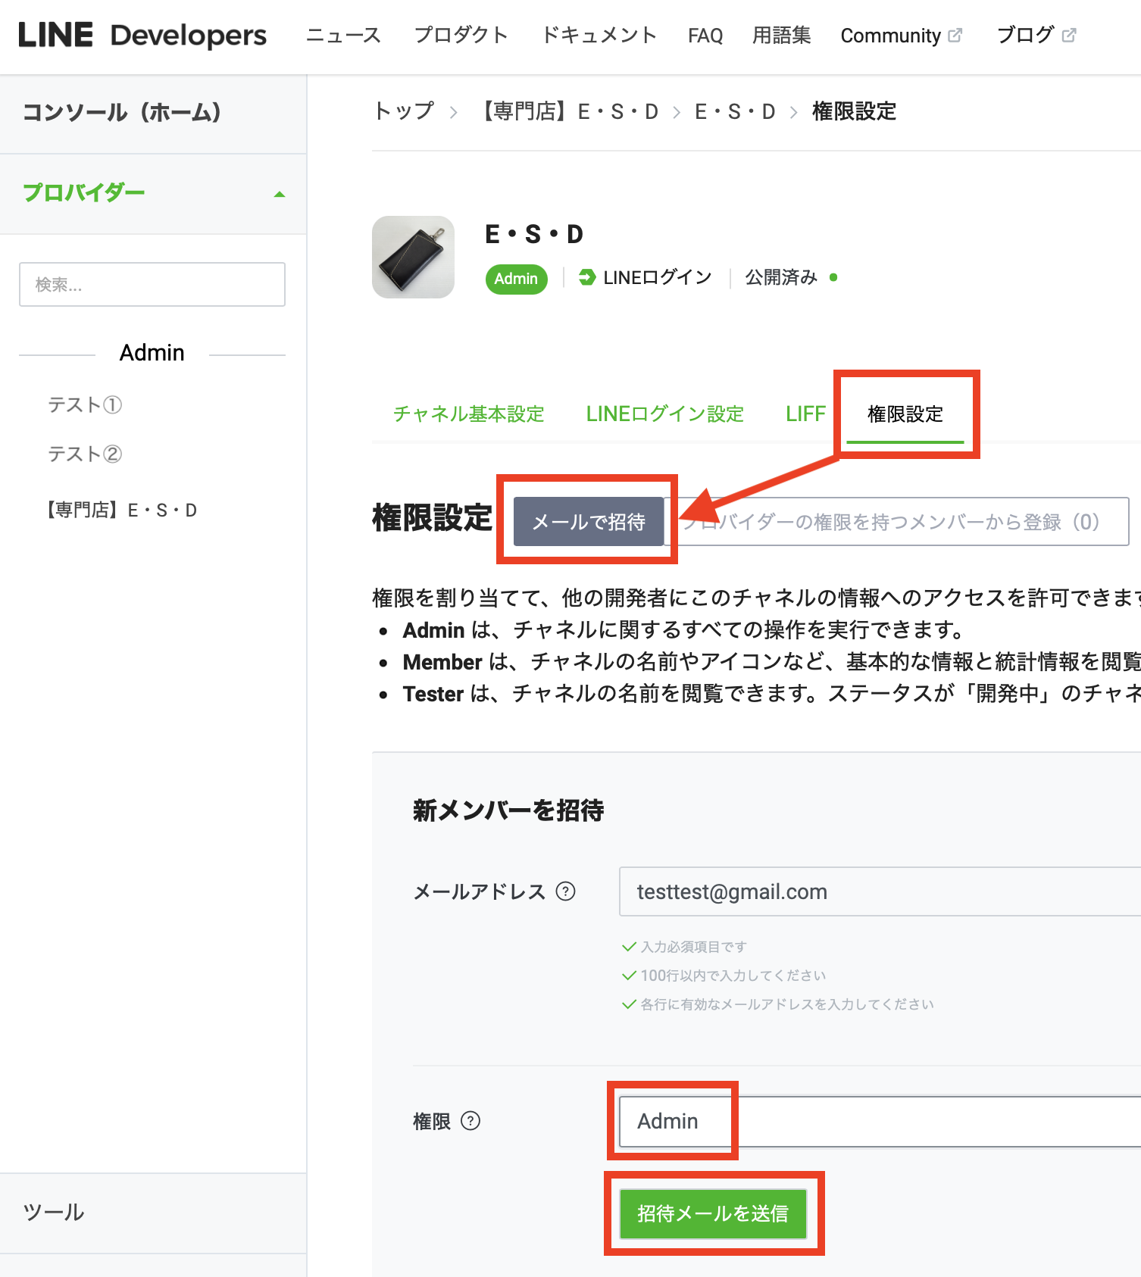Open ツール section in sidebar
The height and width of the screenshot is (1277, 1141).
(x=54, y=1213)
